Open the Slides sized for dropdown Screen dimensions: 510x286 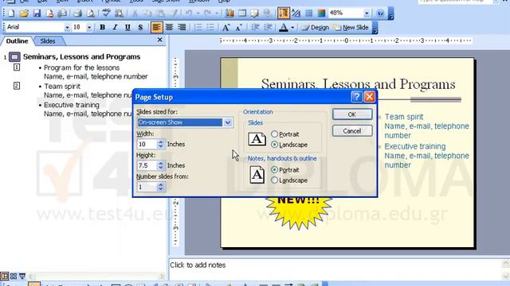[228, 122]
